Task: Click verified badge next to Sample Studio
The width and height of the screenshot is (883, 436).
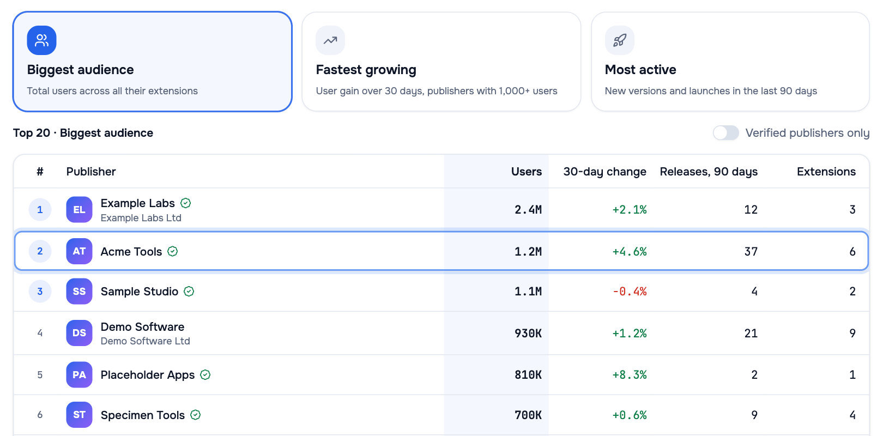Action: tap(189, 291)
